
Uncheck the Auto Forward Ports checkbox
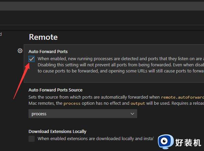pos(32,59)
